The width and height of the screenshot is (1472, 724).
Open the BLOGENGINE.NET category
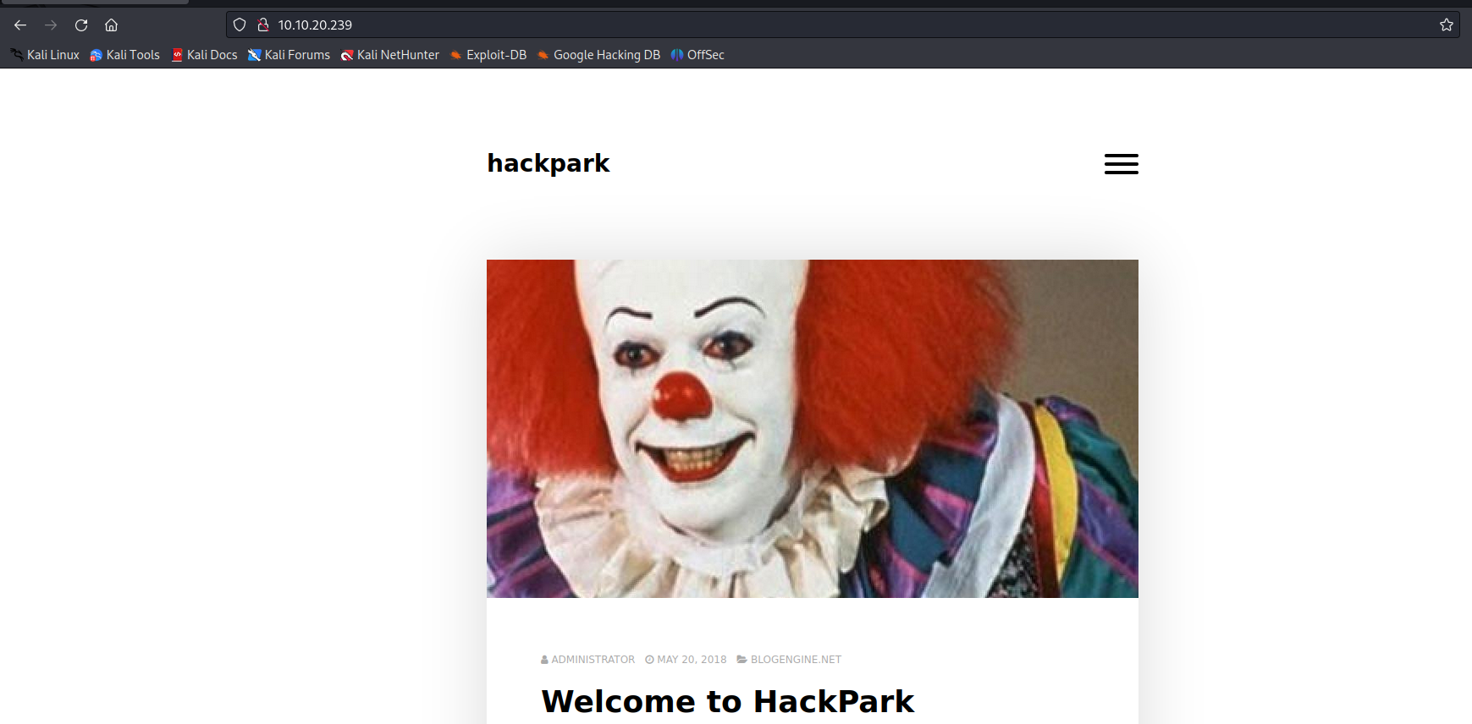(x=789, y=660)
